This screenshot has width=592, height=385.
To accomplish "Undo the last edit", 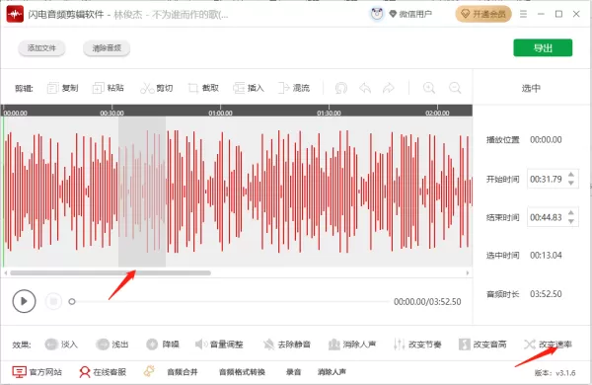I will click(x=365, y=88).
